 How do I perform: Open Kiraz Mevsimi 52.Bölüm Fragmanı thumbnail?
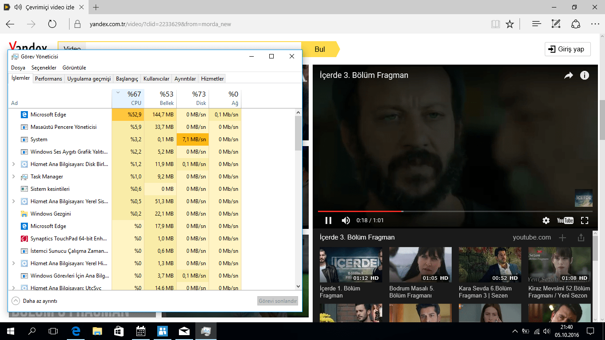[x=559, y=265]
